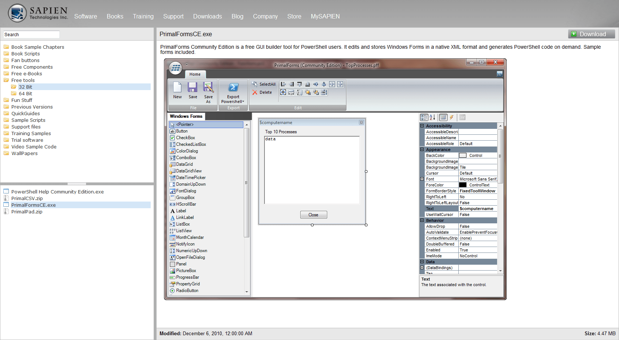Collapse the Appearance property category
The height and width of the screenshot is (340, 619).
click(x=422, y=150)
